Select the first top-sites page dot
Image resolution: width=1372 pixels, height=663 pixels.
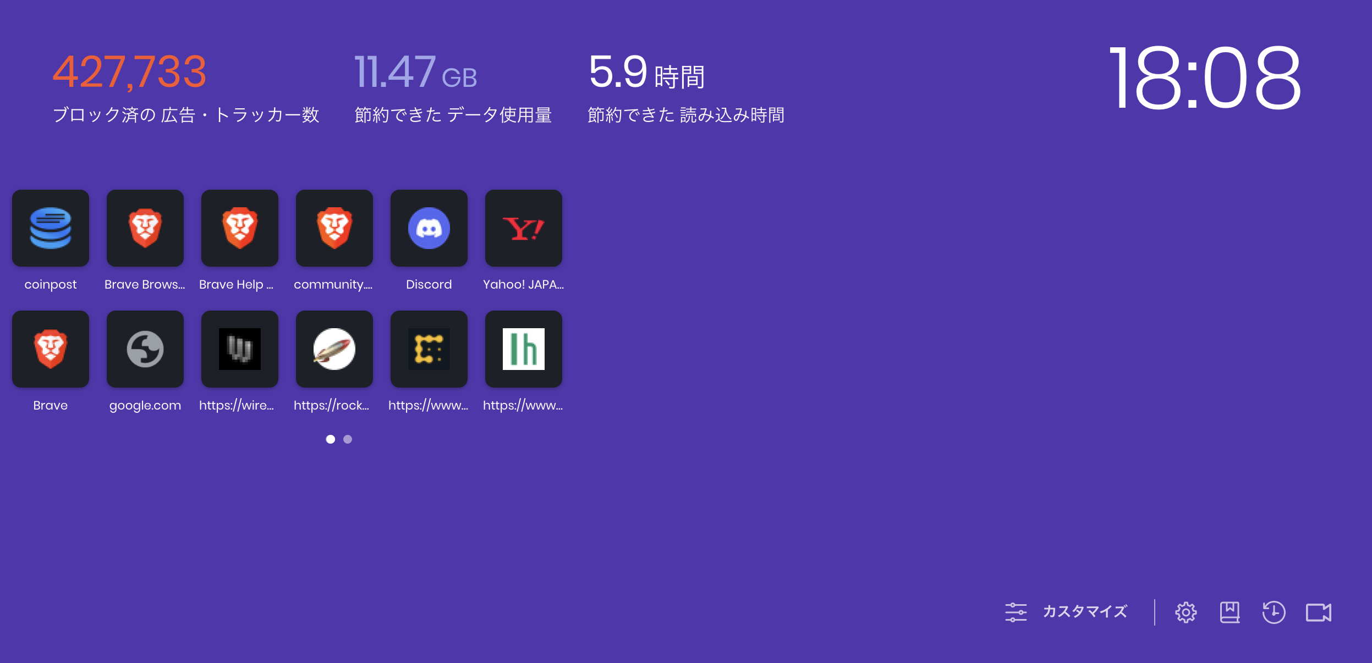point(331,439)
